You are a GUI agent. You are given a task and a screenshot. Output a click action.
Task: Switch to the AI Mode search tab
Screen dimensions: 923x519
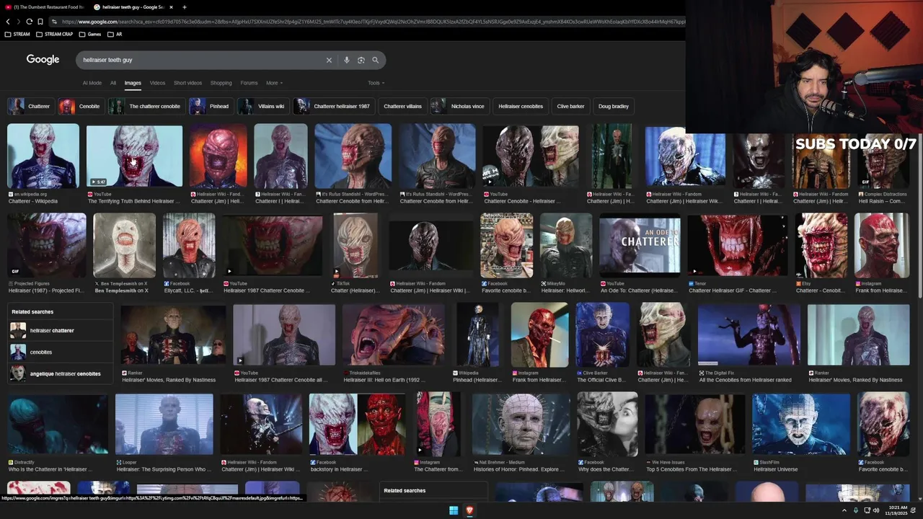point(92,83)
